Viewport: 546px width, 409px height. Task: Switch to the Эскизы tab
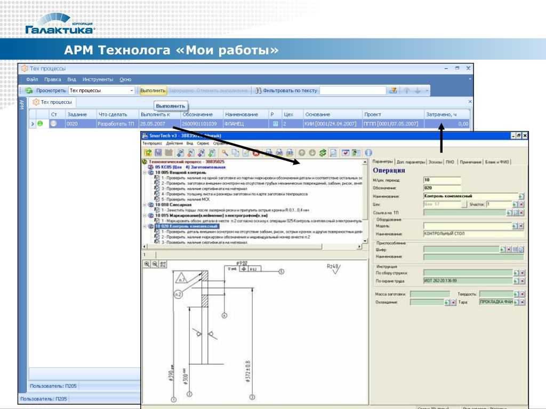click(x=435, y=162)
